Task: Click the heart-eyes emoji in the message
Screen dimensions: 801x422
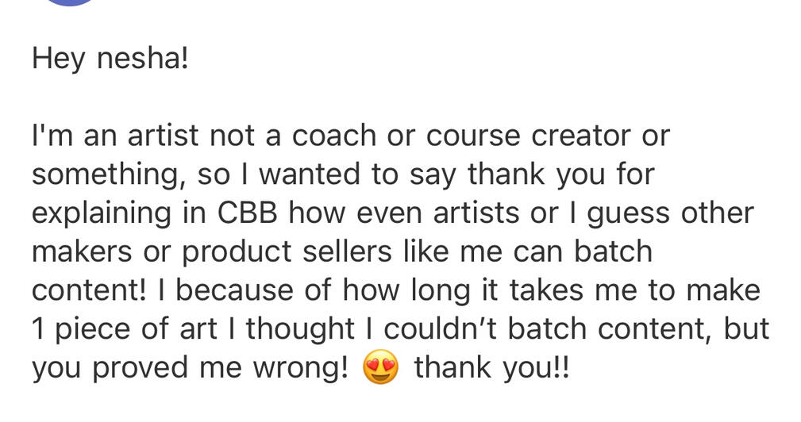Action: pyautogui.click(x=381, y=368)
